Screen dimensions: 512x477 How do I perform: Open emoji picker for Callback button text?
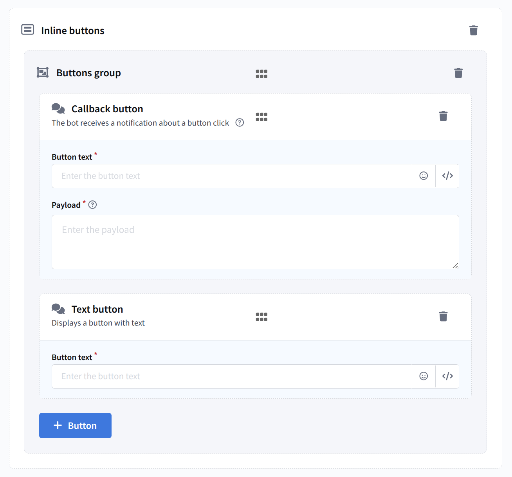click(x=424, y=176)
